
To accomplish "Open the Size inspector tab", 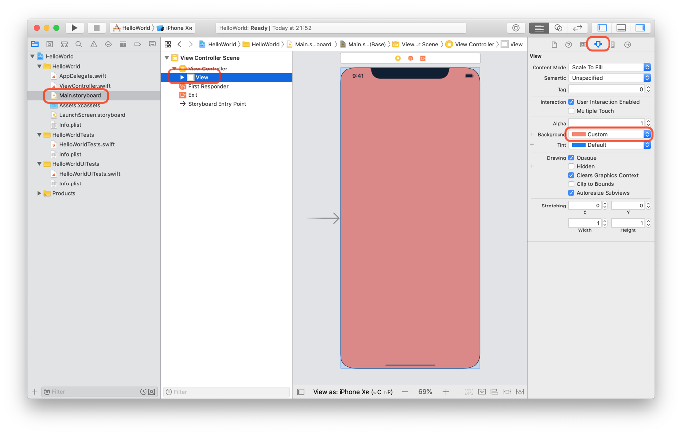I will click(613, 45).
